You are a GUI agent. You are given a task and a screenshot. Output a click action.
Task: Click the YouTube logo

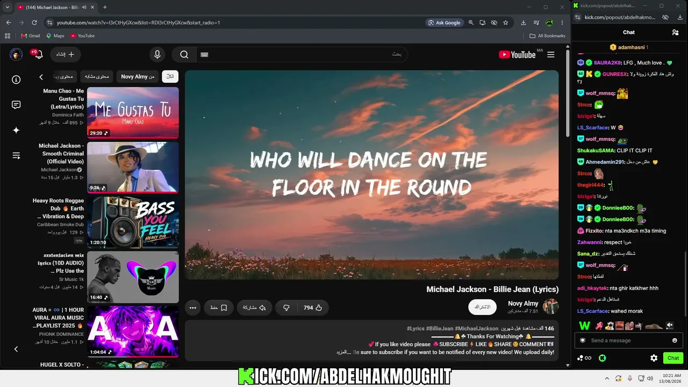(x=517, y=54)
